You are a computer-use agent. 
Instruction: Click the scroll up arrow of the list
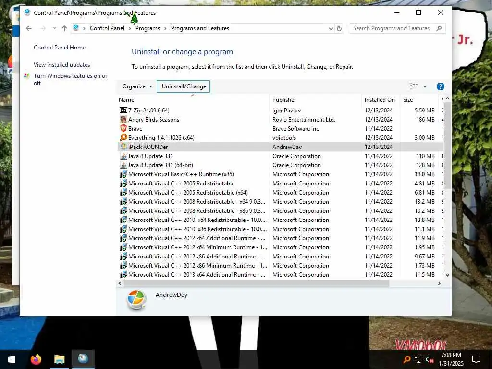447,99
